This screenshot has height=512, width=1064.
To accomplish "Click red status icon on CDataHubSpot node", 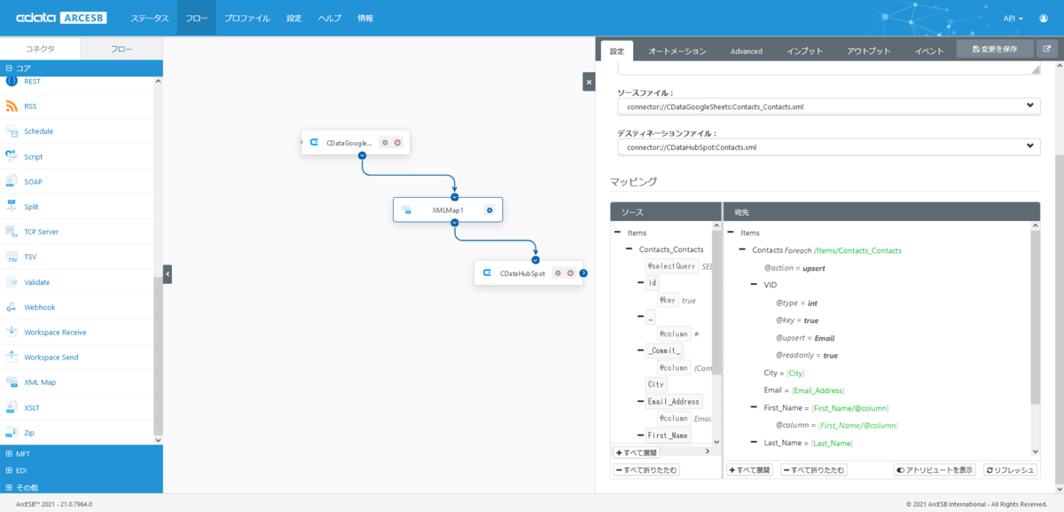I will pos(570,273).
